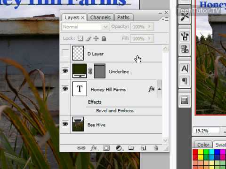Click the link layers icon

coord(81,148)
